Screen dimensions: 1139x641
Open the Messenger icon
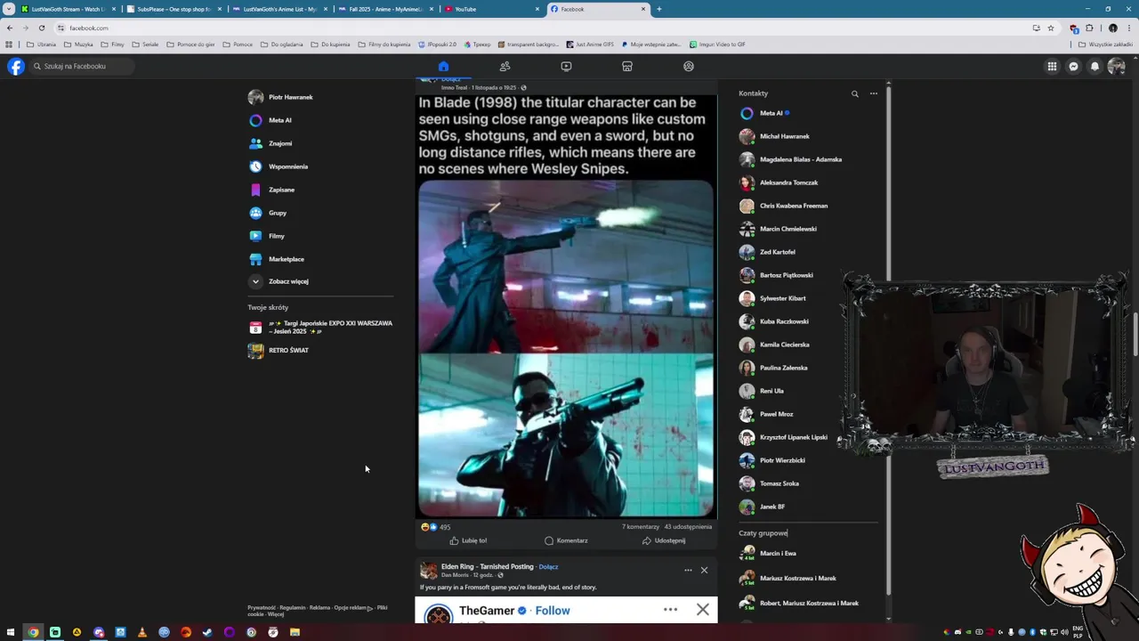1073,66
